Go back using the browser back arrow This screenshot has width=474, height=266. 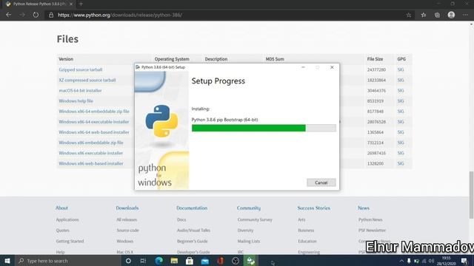tap(8, 15)
